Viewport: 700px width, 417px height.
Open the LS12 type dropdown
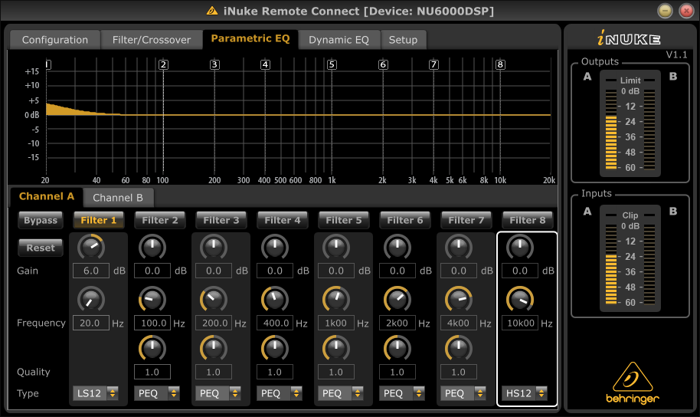pos(96,393)
